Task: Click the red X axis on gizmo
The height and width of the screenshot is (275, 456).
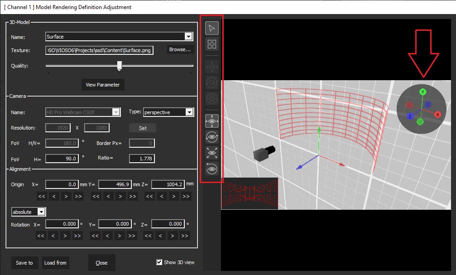Action: [x=438, y=115]
